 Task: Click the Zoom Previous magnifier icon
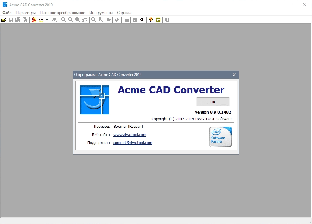click(x=101, y=20)
